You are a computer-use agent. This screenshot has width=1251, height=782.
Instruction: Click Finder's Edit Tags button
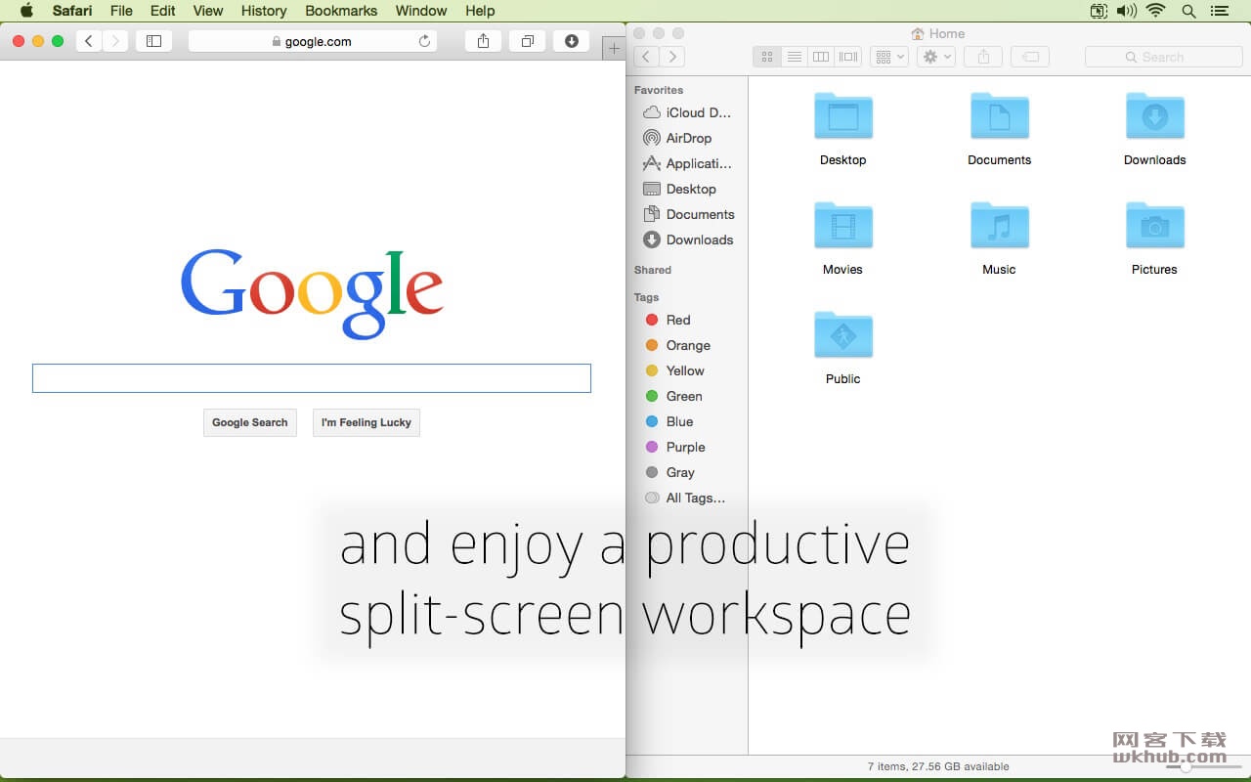1030,57
